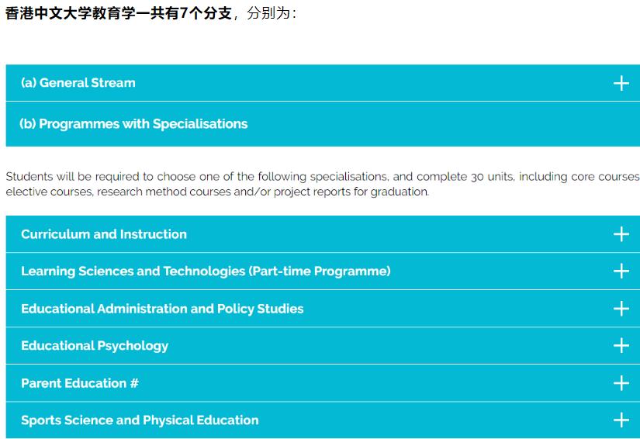Click the Parent Education title text
The width and height of the screenshot is (640, 439).
pyautogui.click(x=74, y=383)
